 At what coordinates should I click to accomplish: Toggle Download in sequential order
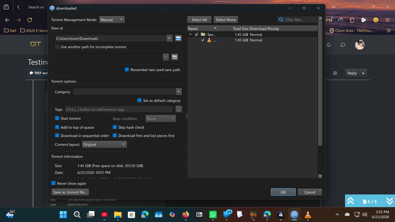(x=57, y=135)
